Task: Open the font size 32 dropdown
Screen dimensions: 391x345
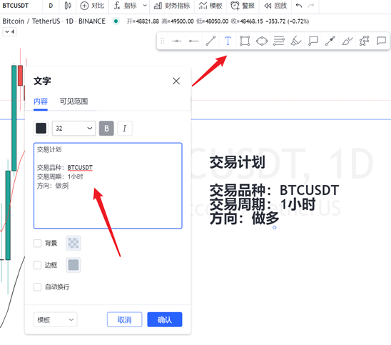Action: click(x=73, y=129)
